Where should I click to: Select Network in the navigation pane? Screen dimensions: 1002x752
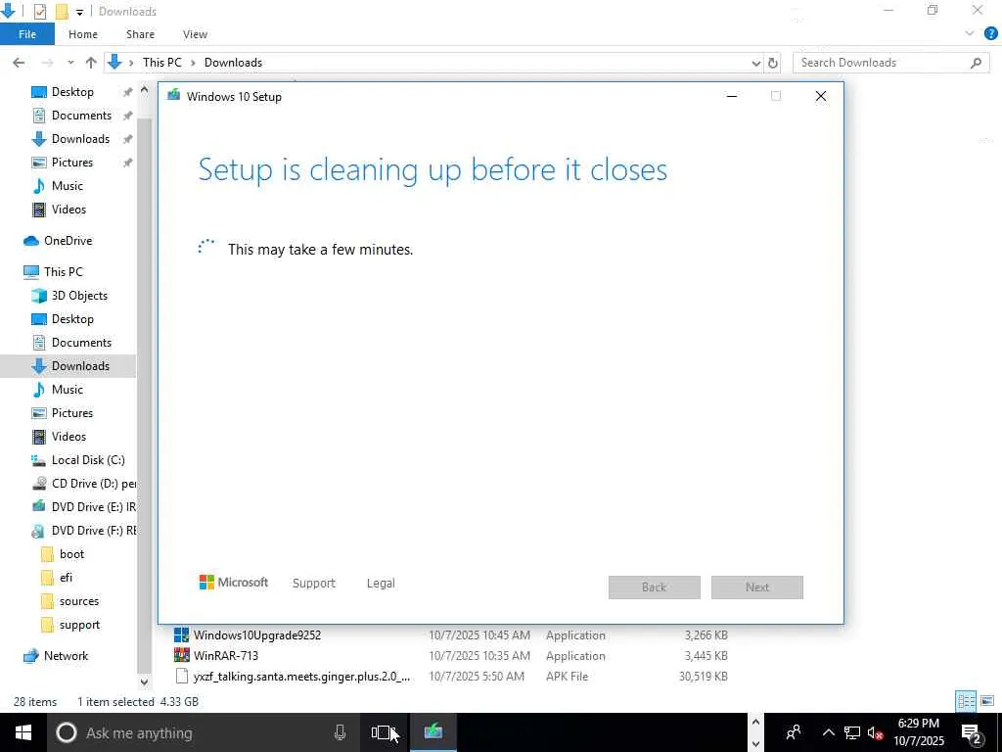[66, 656]
